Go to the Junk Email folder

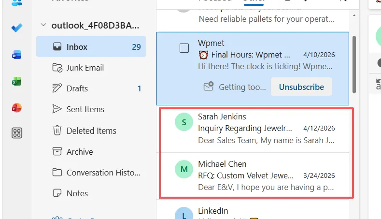point(85,68)
